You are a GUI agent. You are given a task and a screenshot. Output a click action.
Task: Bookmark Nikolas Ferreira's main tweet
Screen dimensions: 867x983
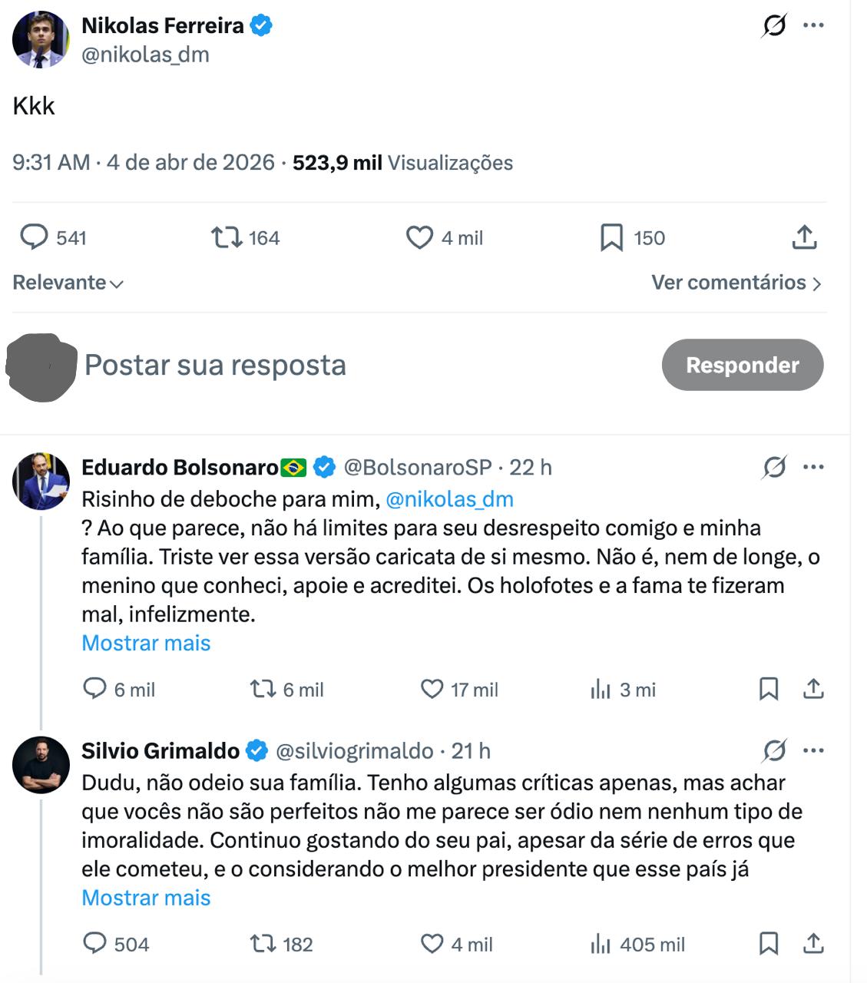click(611, 238)
